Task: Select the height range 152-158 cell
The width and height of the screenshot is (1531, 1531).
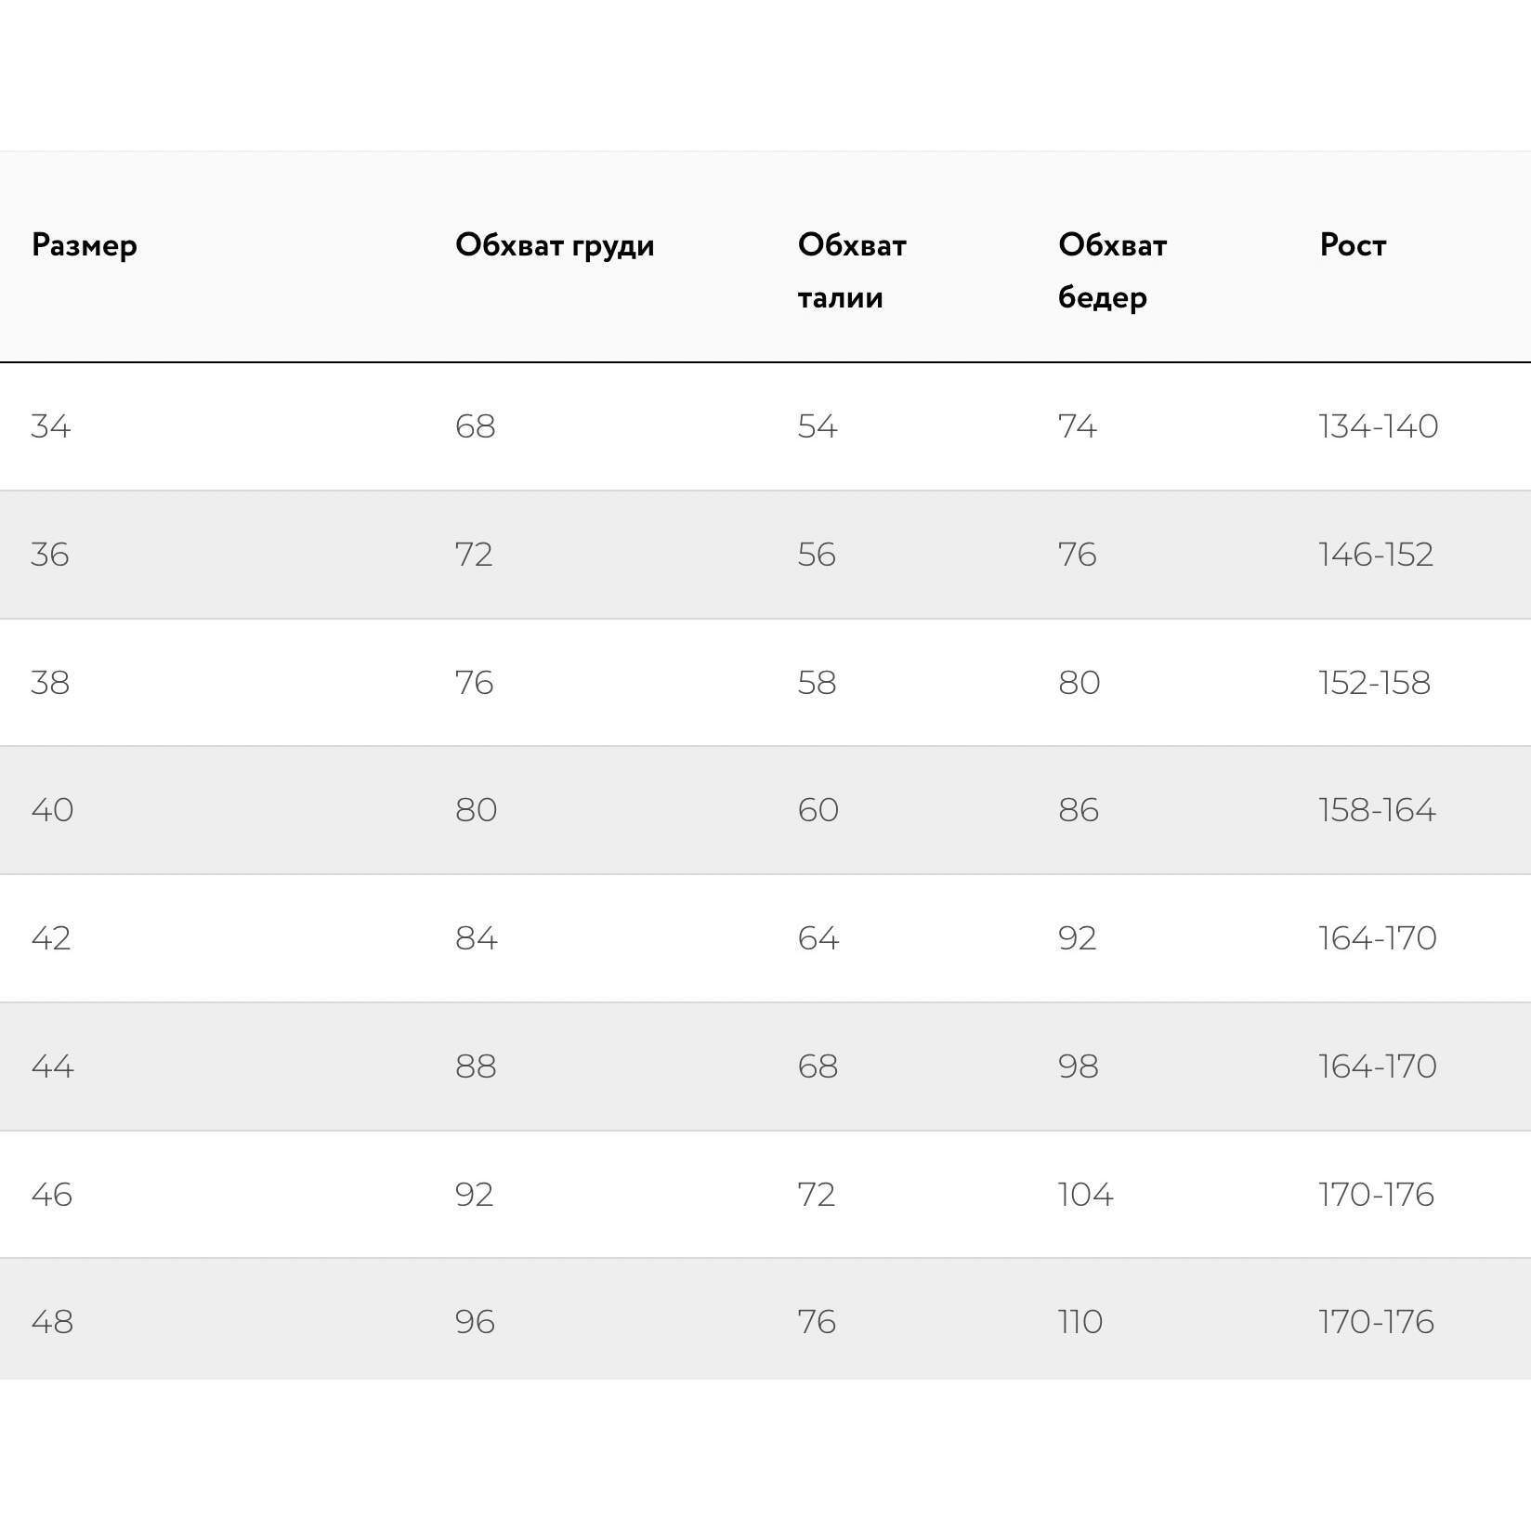Action: 1374,683
